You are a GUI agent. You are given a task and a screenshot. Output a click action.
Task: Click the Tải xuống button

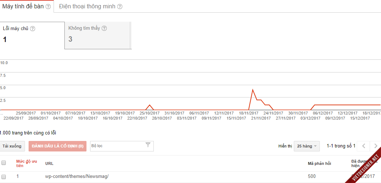click(x=12, y=146)
